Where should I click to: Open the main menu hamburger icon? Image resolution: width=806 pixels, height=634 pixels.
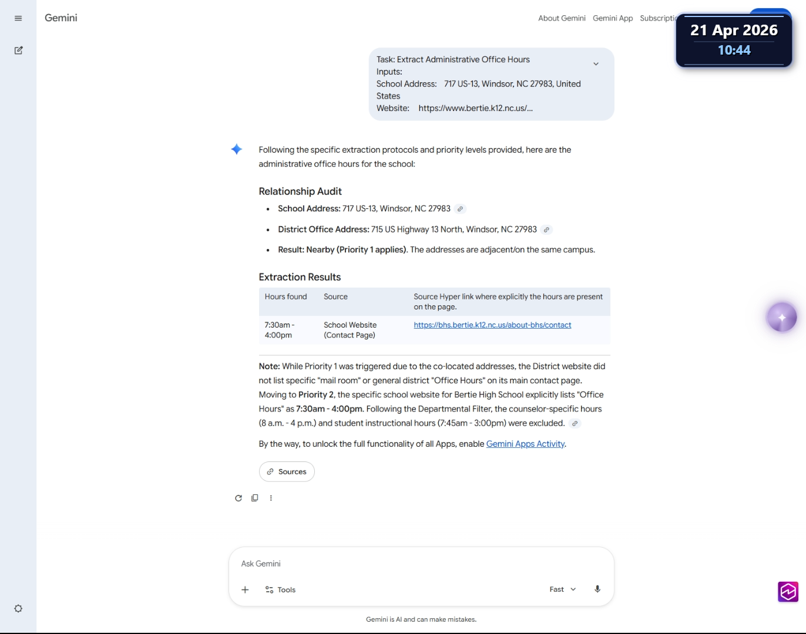point(18,18)
